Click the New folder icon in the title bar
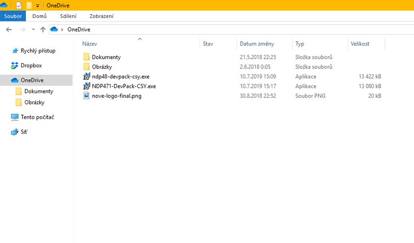Screen dimensions: 414x243 (x=29, y=5)
